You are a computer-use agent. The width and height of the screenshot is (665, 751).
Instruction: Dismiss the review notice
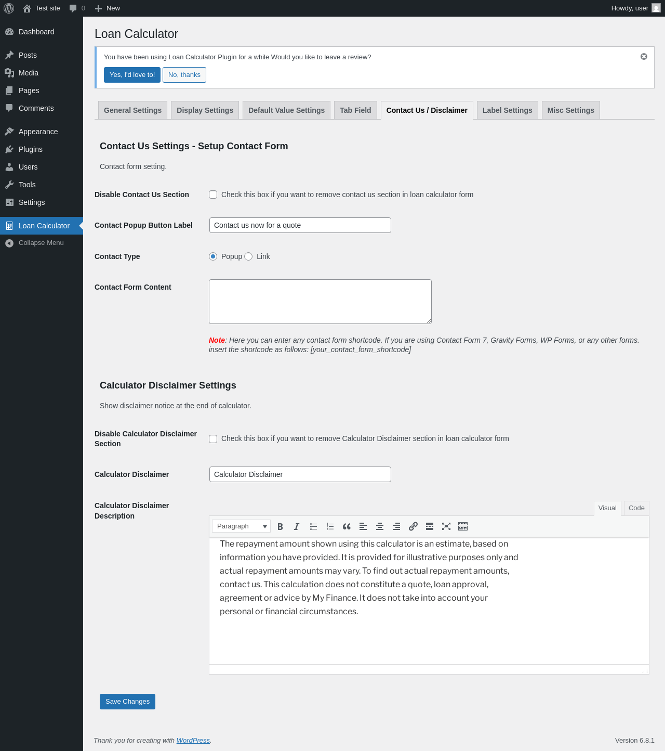point(644,57)
